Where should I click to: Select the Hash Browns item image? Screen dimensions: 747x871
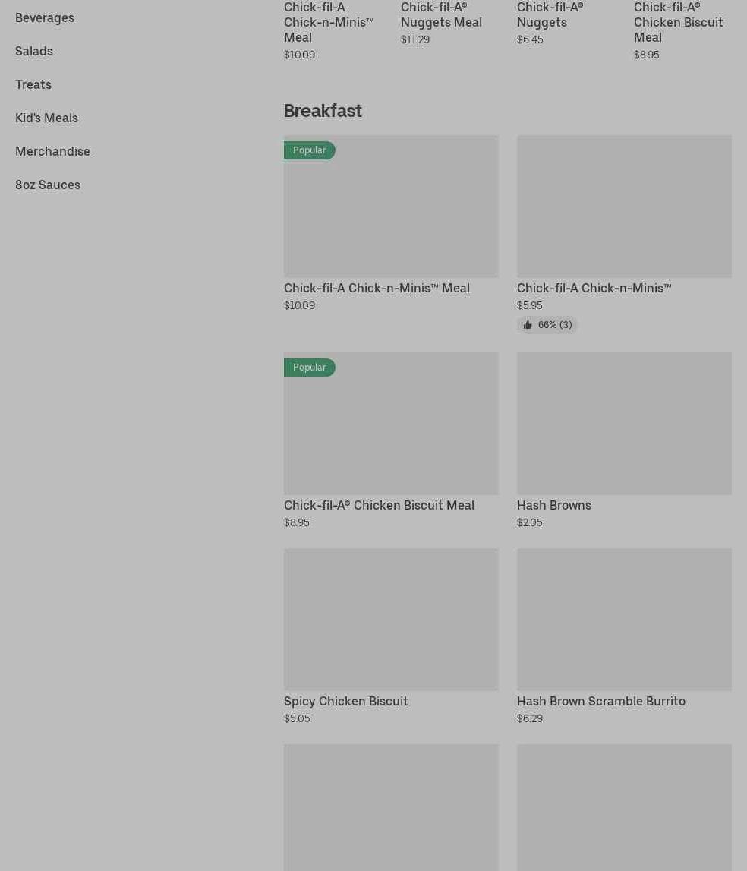point(624,424)
